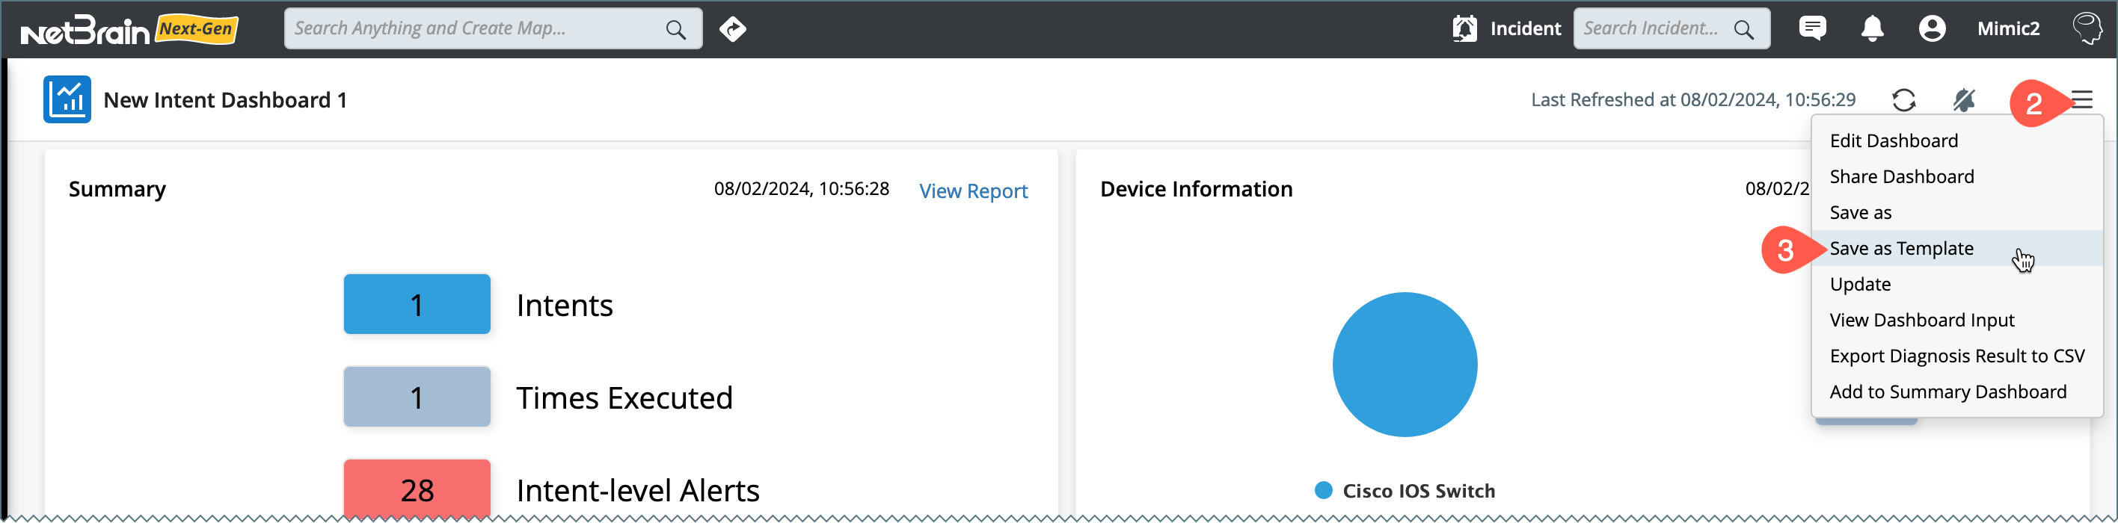The height and width of the screenshot is (523, 2118).
Task: Click the map search magnifier icon
Action: 676,30
